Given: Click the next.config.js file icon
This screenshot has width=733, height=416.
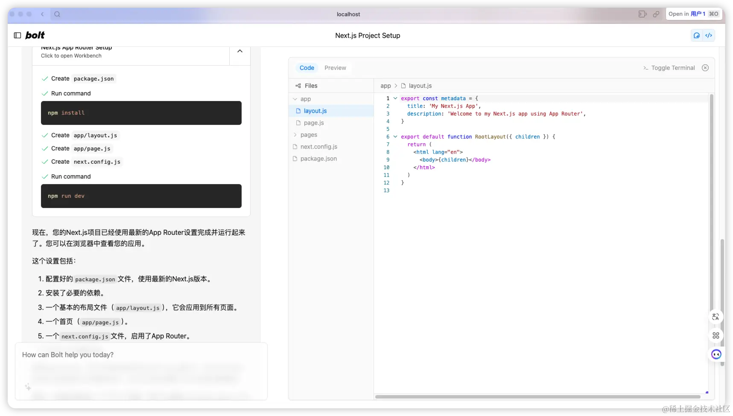Looking at the screenshot, I should 295,147.
